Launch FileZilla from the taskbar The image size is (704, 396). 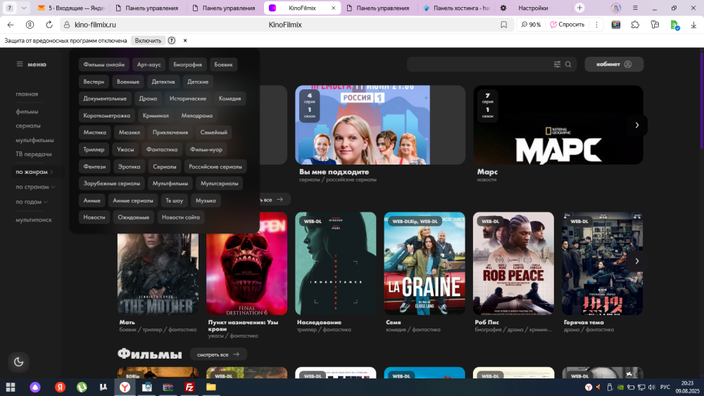[x=189, y=387]
